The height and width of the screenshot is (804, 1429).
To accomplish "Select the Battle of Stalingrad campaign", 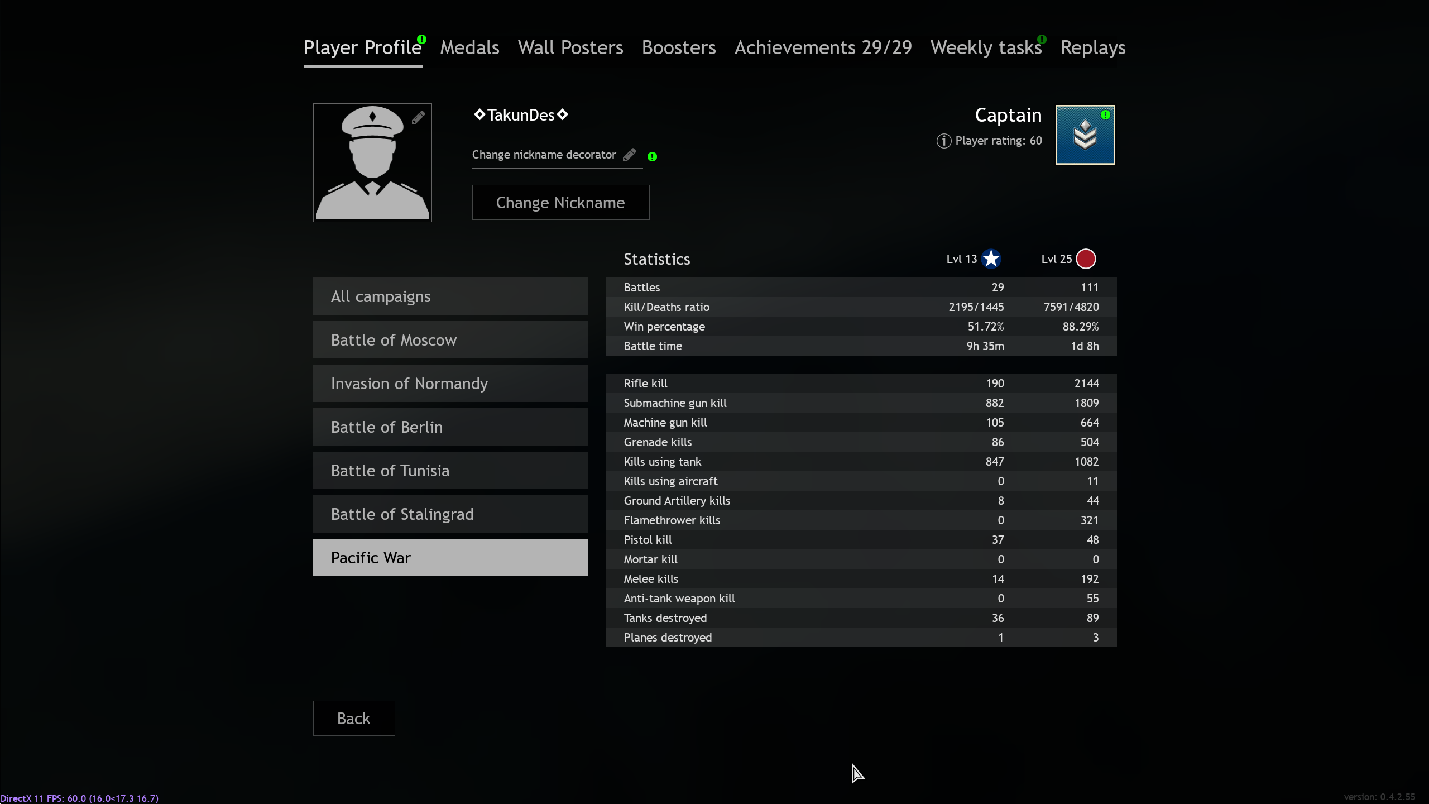I will point(450,514).
